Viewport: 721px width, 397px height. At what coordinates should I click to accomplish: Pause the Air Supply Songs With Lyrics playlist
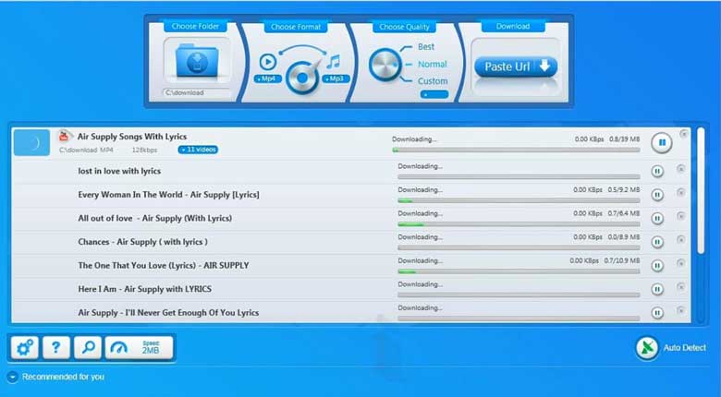pyautogui.click(x=662, y=142)
